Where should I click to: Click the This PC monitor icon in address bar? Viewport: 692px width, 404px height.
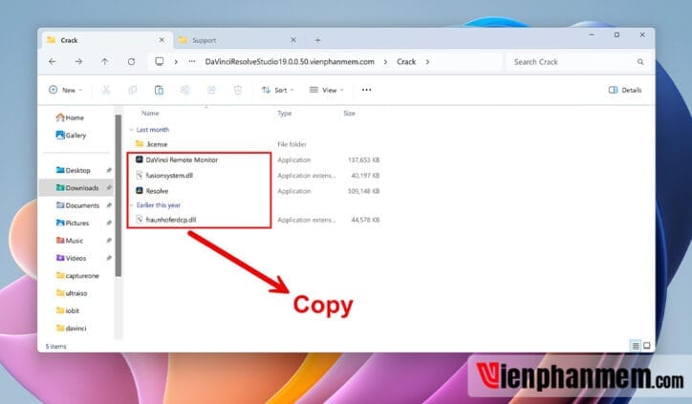pyautogui.click(x=160, y=62)
